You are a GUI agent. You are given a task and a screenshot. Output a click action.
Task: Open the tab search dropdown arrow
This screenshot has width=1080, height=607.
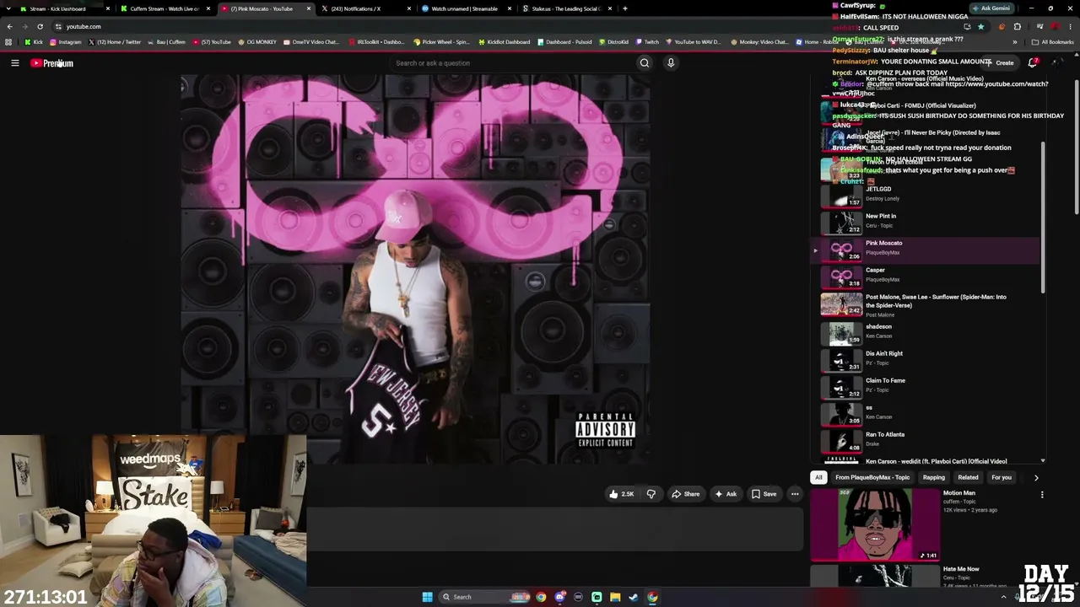click(x=9, y=8)
